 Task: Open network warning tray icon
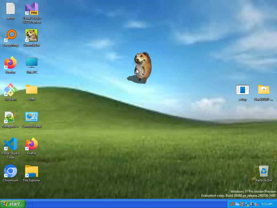(247, 204)
